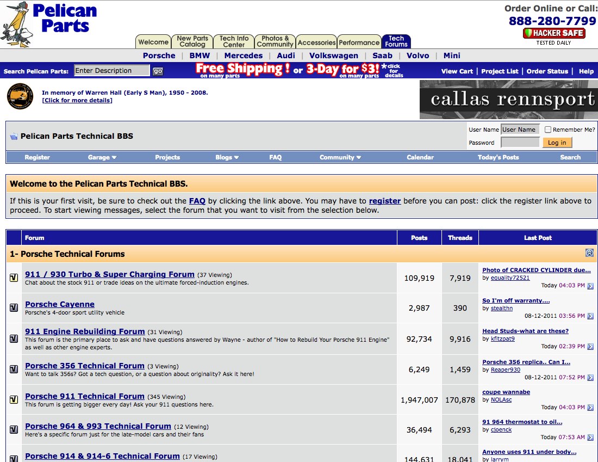Click the Pelican Parts pelican logo
The image size is (598, 462).
click(x=17, y=24)
